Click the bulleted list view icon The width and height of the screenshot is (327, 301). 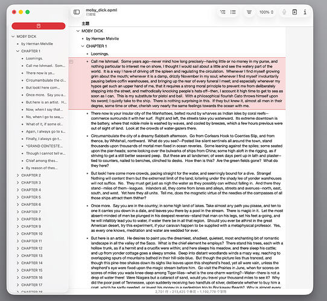233,12
